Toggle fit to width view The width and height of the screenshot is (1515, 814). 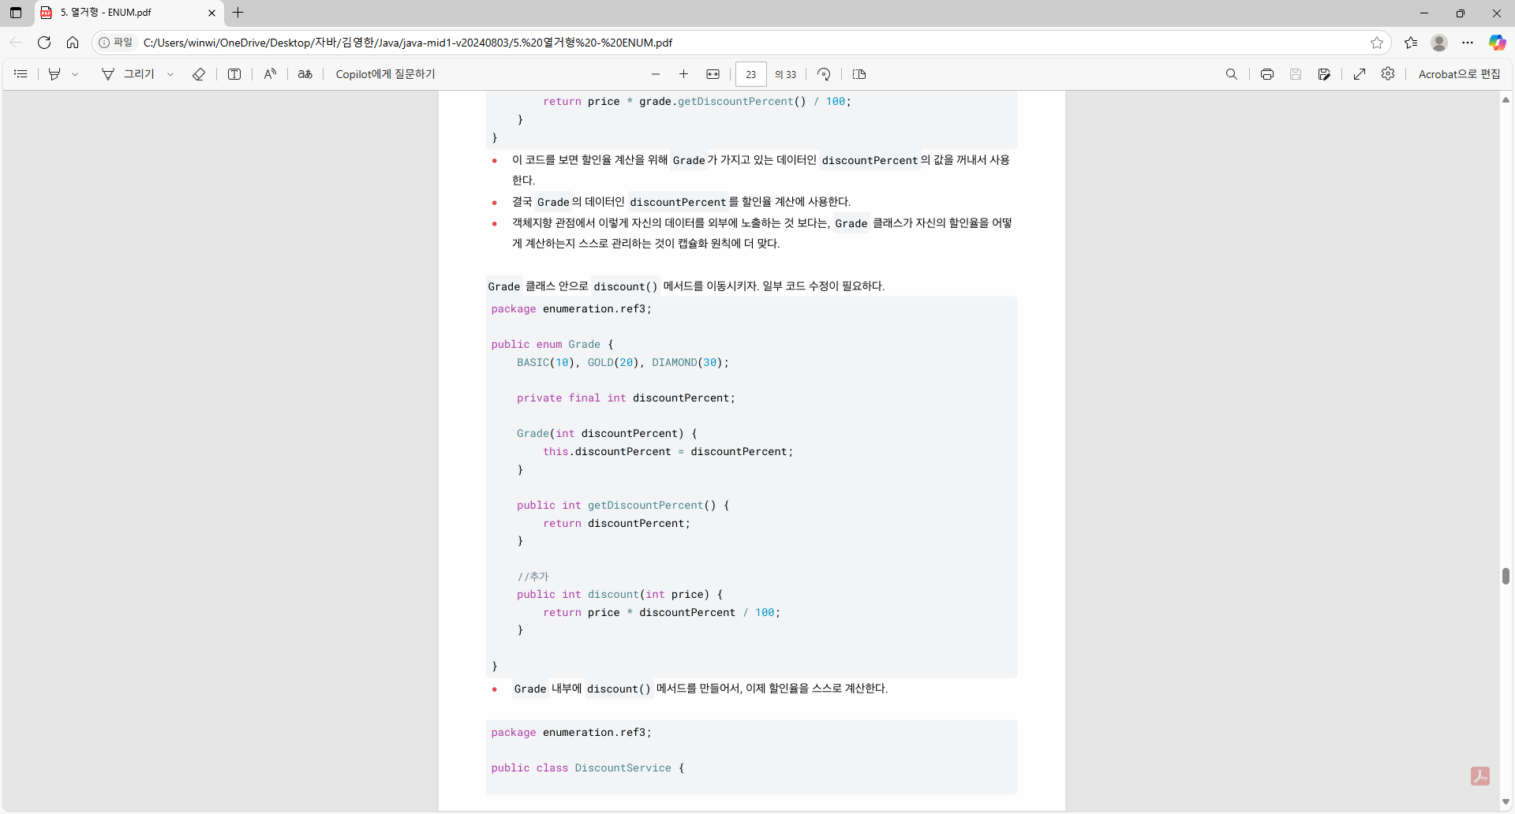pyautogui.click(x=713, y=74)
